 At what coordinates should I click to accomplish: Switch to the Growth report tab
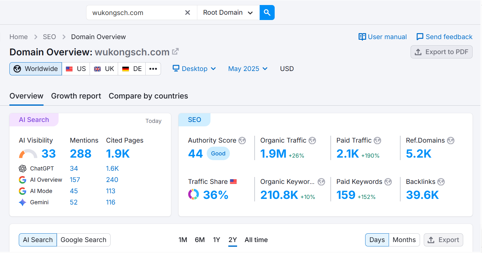pos(76,96)
